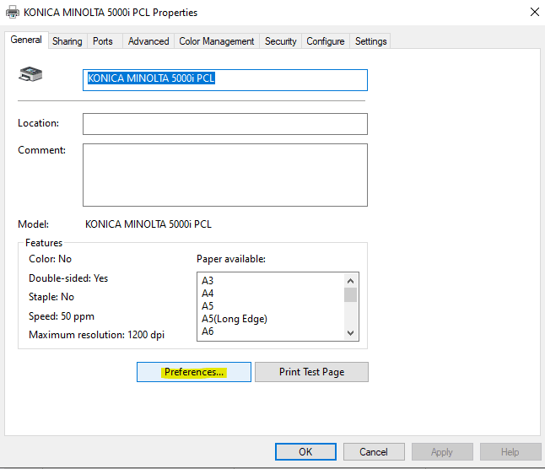545x469 pixels.
Task: Open the Color Management tab
Action: click(217, 41)
